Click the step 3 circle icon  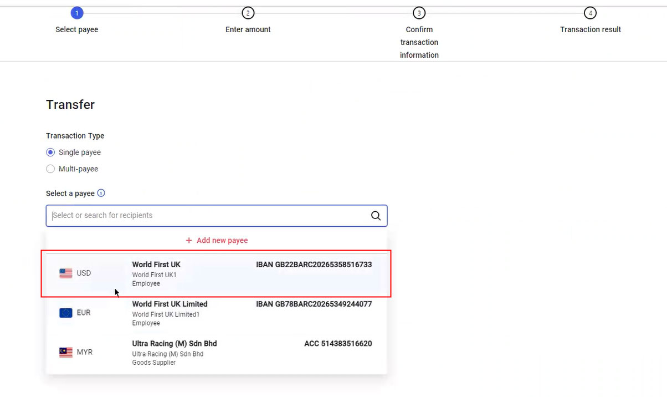(x=419, y=13)
